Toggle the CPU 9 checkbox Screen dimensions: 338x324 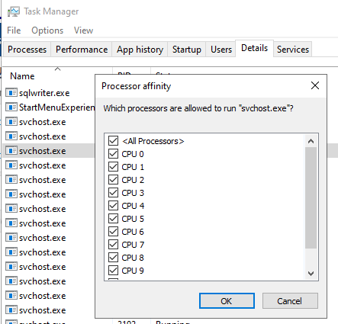tap(113, 270)
